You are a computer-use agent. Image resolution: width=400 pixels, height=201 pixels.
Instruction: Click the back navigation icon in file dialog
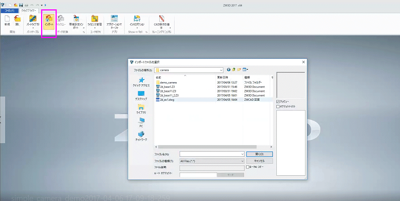pos(229,69)
